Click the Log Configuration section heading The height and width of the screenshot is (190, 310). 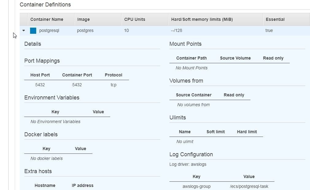(x=191, y=154)
